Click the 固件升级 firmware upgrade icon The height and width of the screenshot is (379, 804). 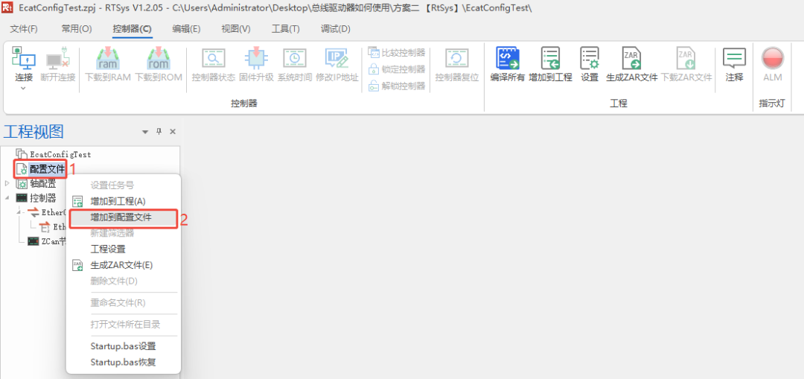[256, 60]
